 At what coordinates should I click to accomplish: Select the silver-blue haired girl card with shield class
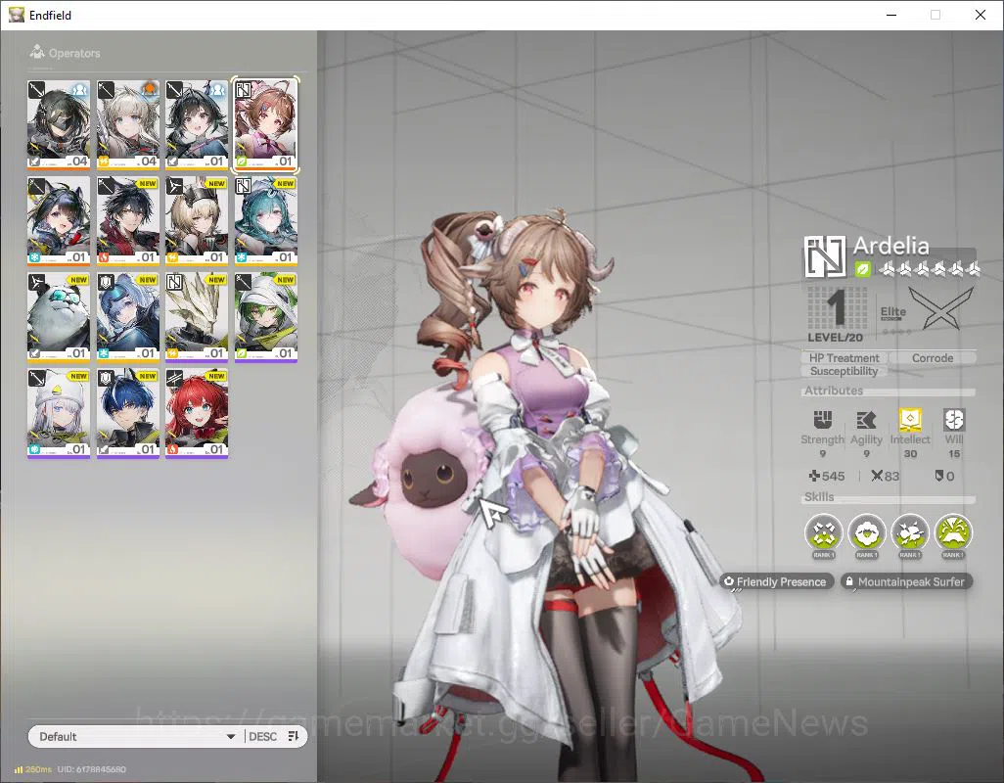[x=127, y=317]
